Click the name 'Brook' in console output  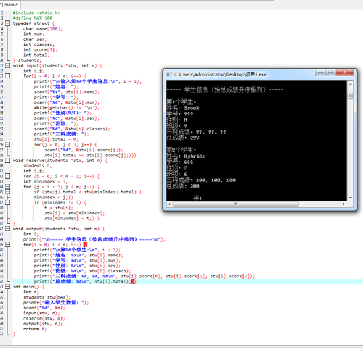[192, 108]
